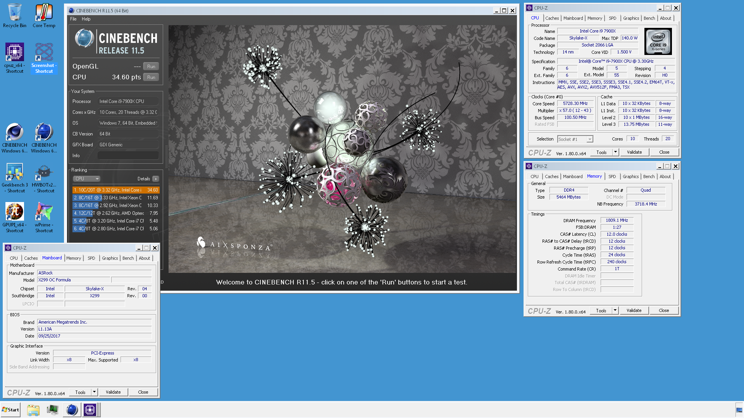Click the Intel Core i9 logo in CPU-Z
The width and height of the screenshot is (744, 418).
pos(658,41)
